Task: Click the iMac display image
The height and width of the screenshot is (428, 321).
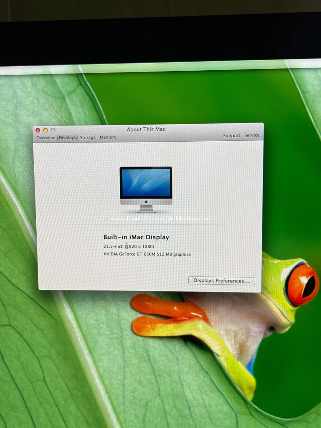Action: coord(146,190)
